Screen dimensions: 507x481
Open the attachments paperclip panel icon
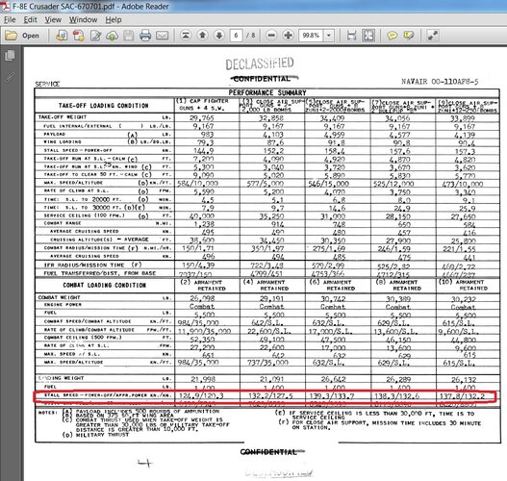pyautogui.click(x=10, y=77)
